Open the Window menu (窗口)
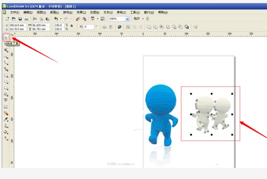The image size is (267, 179). click(149, 12)
